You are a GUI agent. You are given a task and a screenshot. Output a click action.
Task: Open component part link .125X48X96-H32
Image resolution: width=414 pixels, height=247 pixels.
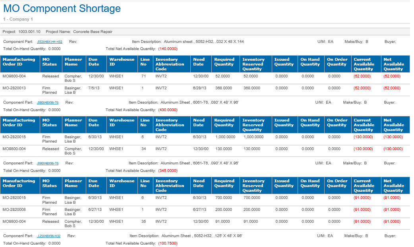tap(48, 236)
